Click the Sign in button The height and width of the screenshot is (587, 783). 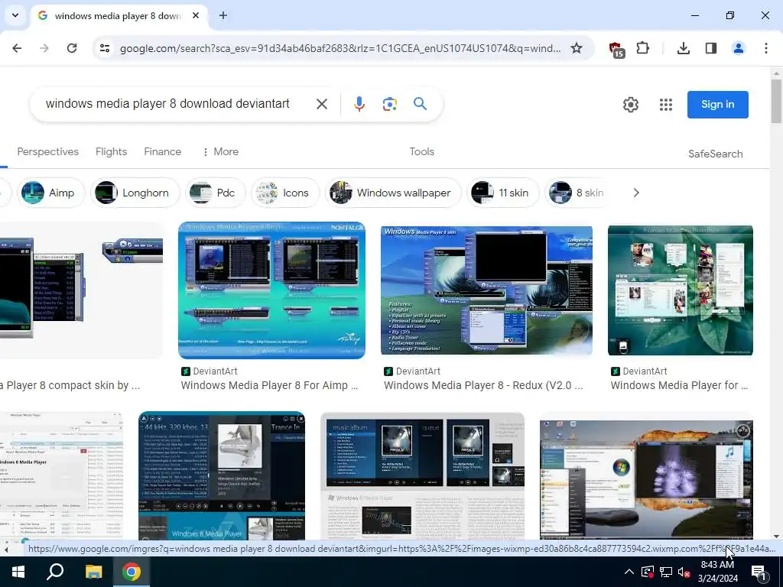tap(717, 104)
